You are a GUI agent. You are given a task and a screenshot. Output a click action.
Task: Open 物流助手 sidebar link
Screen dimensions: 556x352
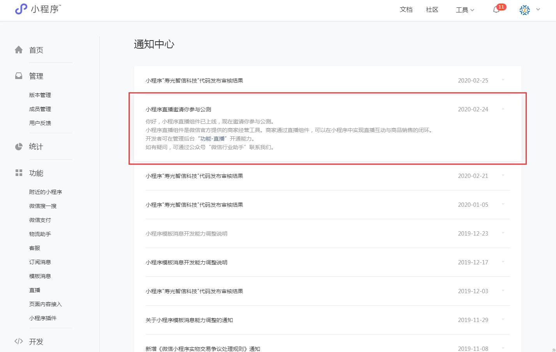click(40, 234)
